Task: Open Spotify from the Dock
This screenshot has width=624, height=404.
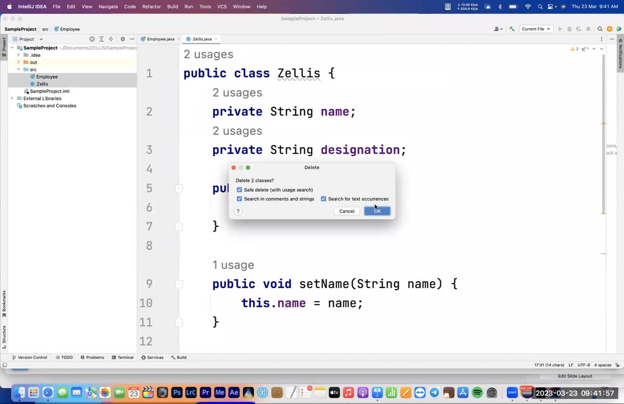Action: [x=476, y=392]
